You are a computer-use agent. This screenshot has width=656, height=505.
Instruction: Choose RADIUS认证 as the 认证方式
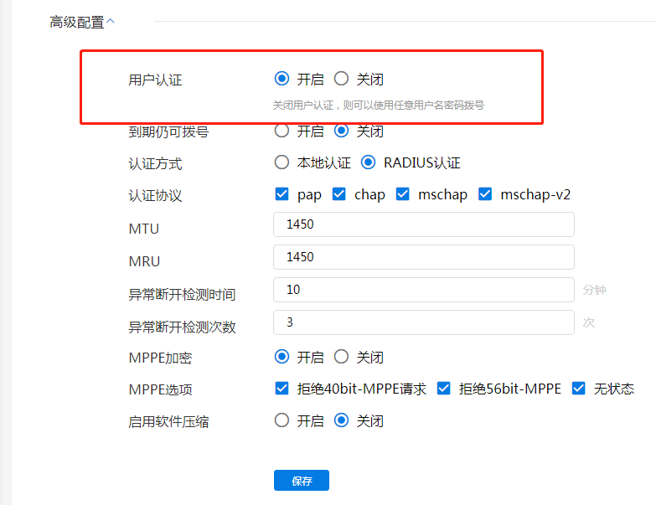[x=369, y=163]
